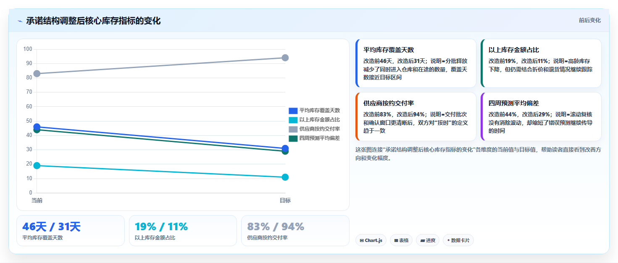
Task: Click the 19% / 11% stat value
Action: [161, 227]
